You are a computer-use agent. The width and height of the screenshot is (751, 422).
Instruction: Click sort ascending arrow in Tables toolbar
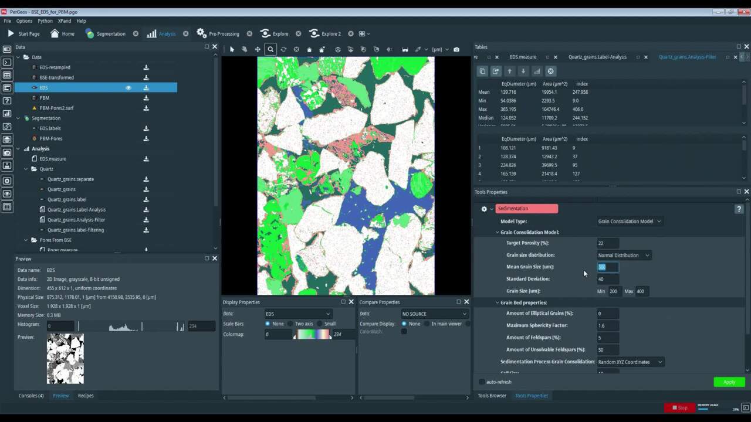509,71
